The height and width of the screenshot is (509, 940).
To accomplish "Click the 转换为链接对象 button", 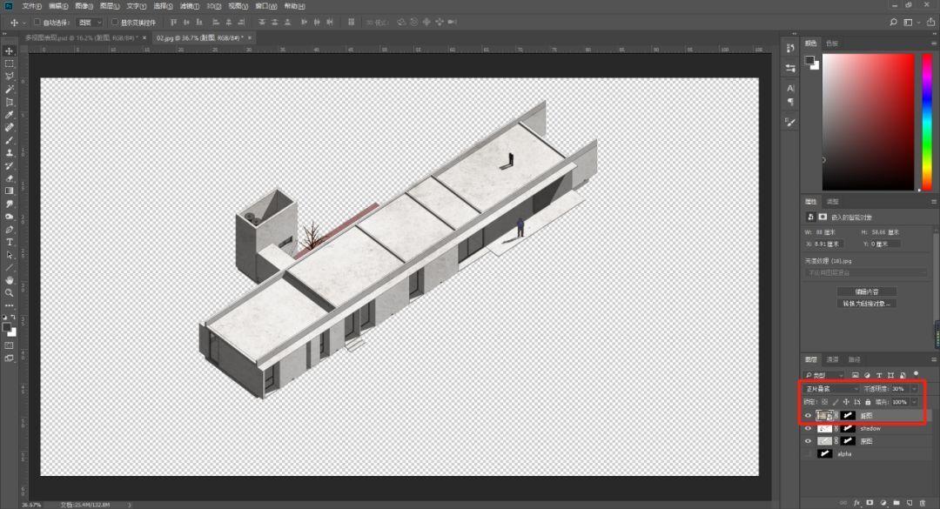I will point(866,304).
